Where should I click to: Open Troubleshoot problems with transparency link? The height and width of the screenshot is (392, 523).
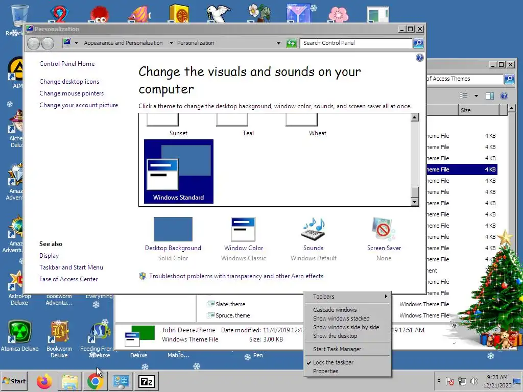tap(236, 276)
